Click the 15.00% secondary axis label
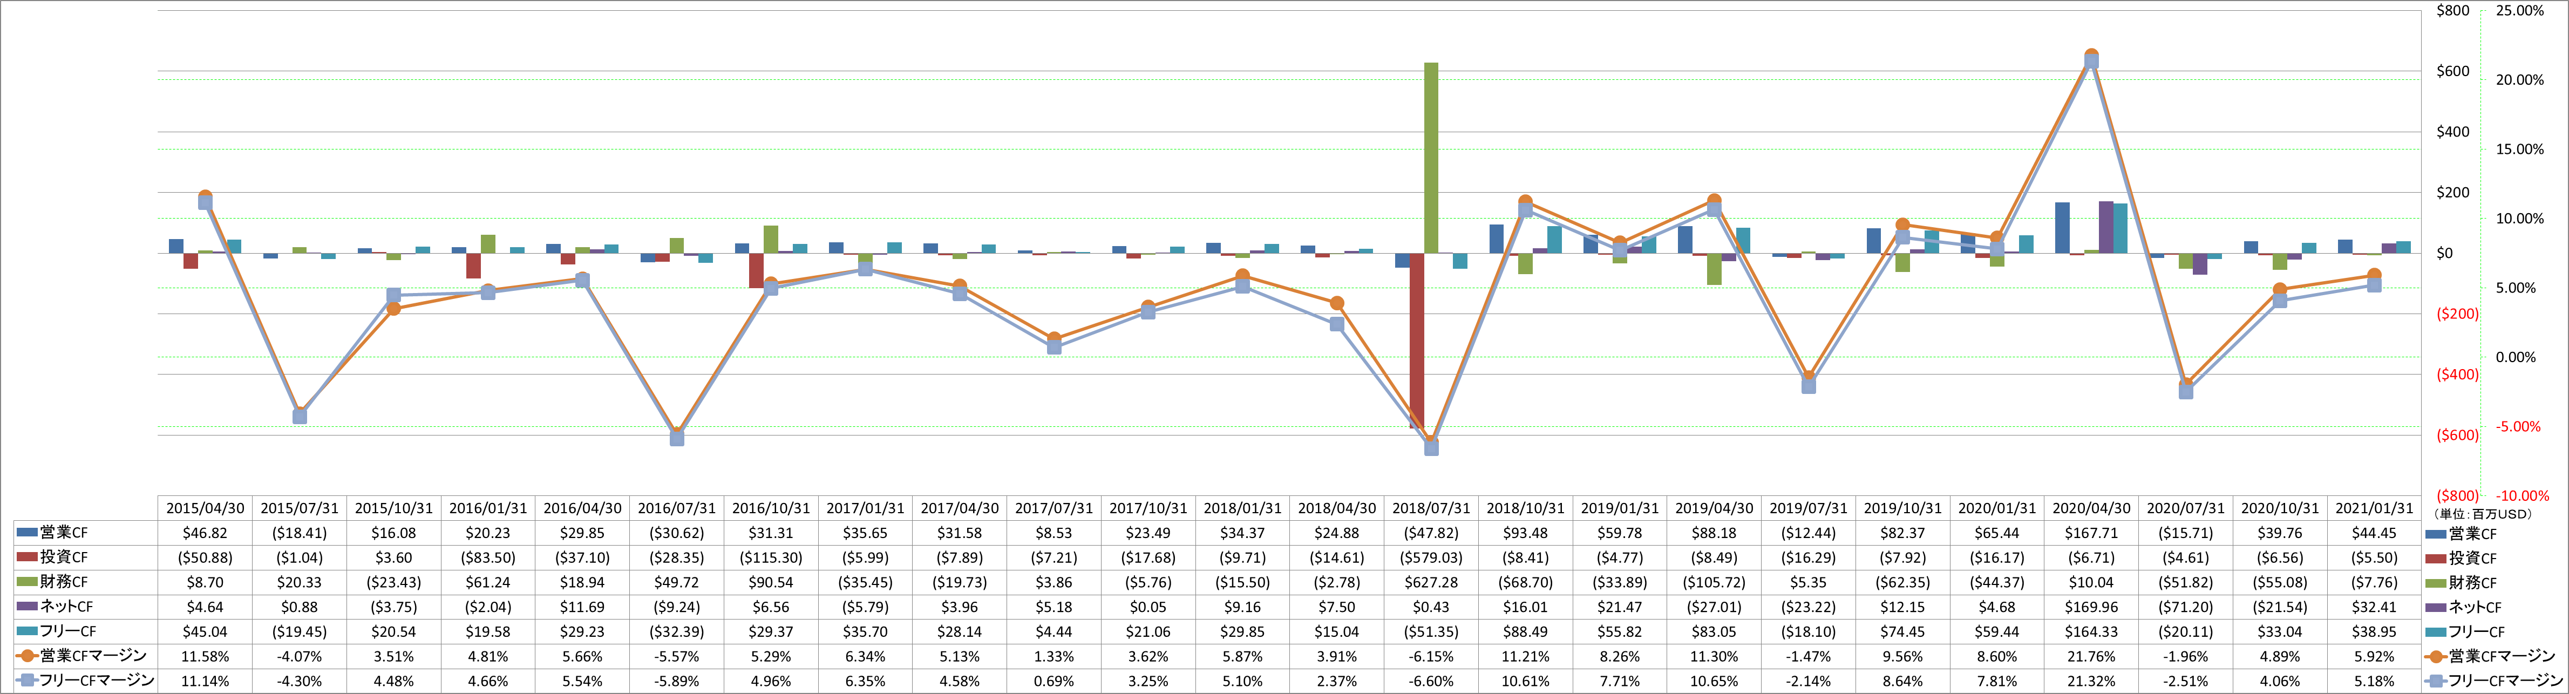Viewport: 2569px width, 694px height. coord(2519,149)
